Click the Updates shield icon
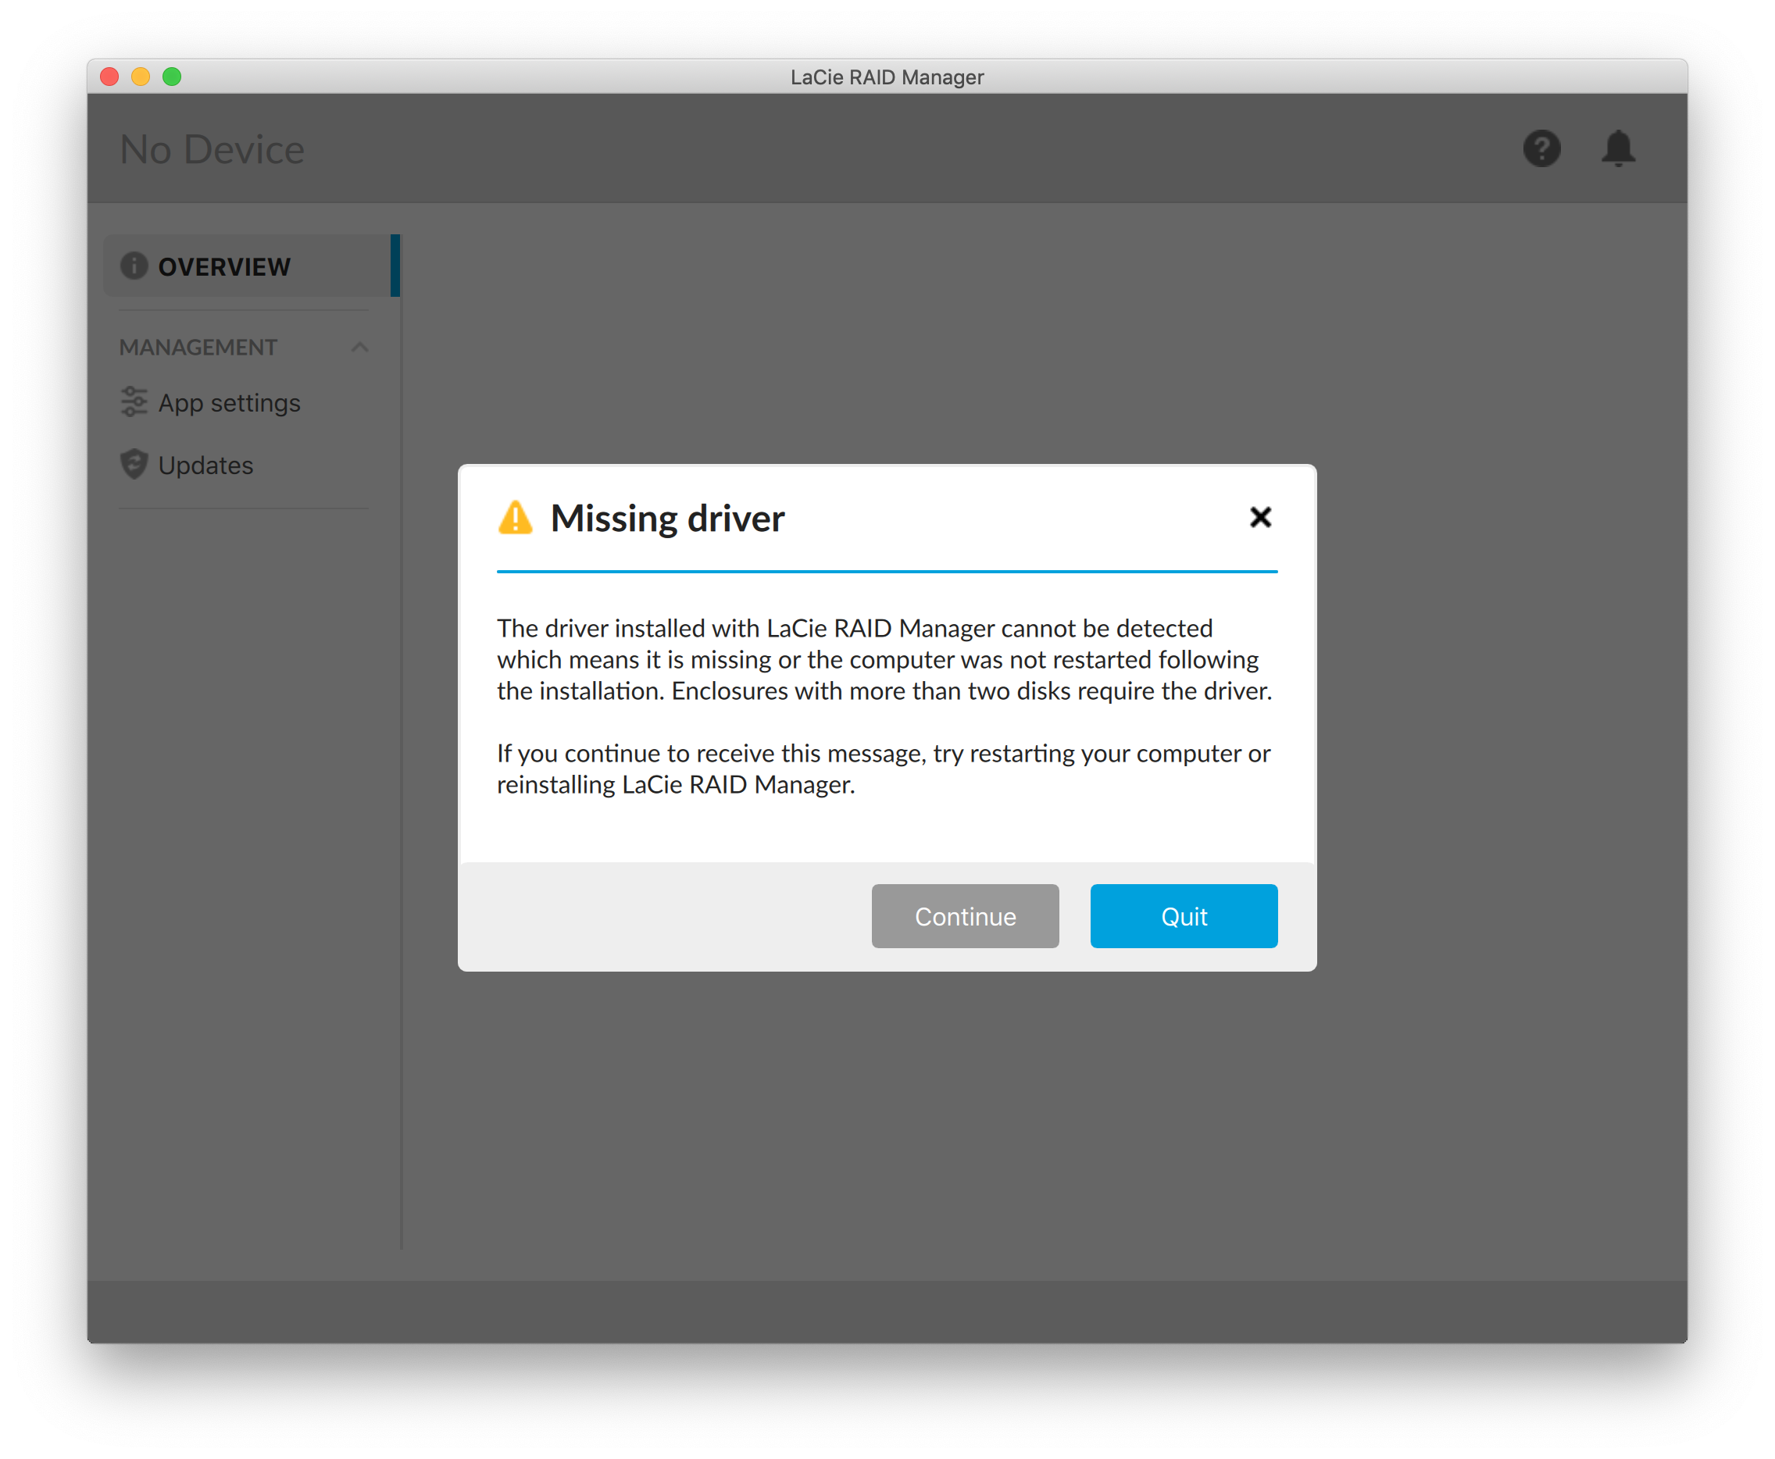Screen dimensions: 1775x1459 pos(134,464)
